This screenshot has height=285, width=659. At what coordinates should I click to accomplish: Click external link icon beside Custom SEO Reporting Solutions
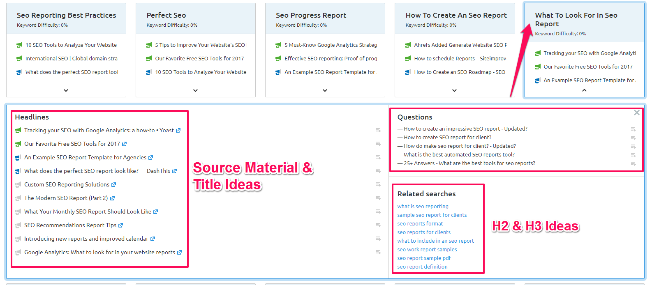pos(113,185)
